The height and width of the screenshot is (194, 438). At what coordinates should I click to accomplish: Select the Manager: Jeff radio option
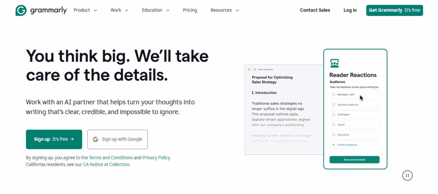click(334, 94)
